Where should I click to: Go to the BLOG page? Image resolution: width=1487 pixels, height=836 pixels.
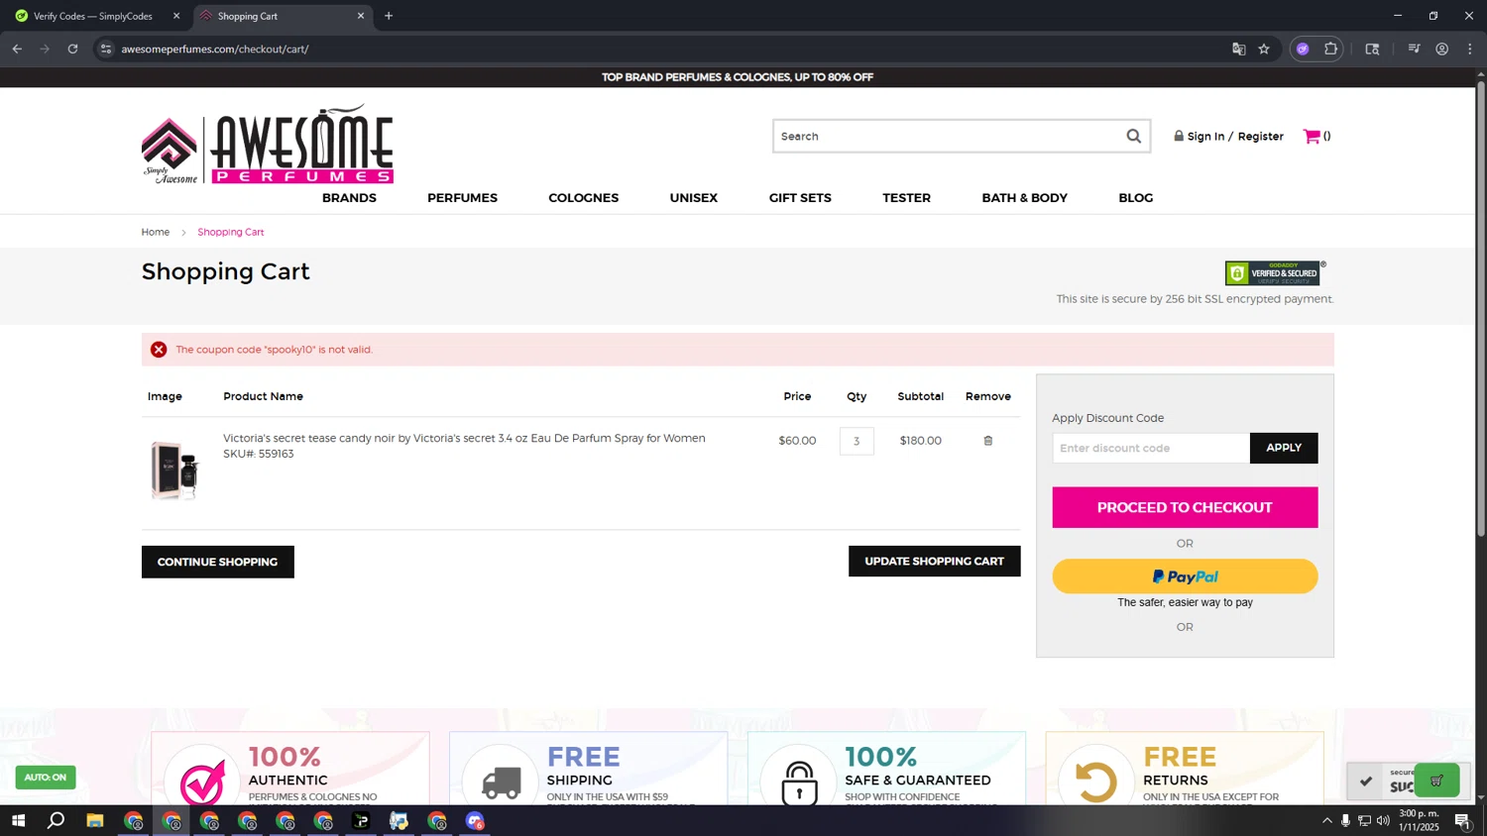pyautogui.click(x=1135, y=198)
